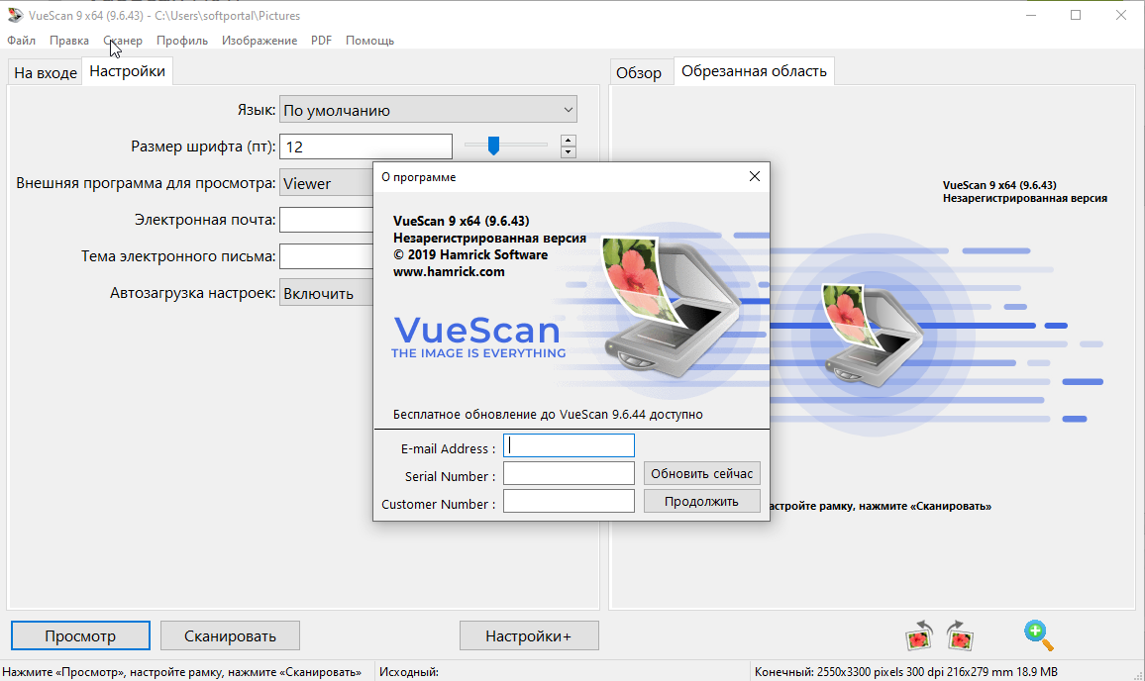1145x681 pixels.
Task: Click the Serial Number field
Action: click(569, 473)
